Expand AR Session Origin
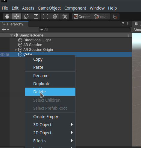 tap(16, 50)
